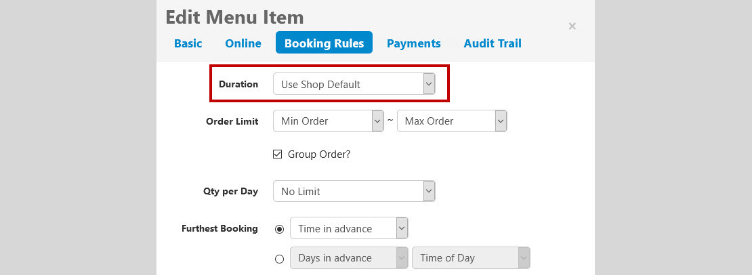The height and width of the screenshot is (275, 752).
Task: Switch to the Basic tab
Action: [188, 43]
